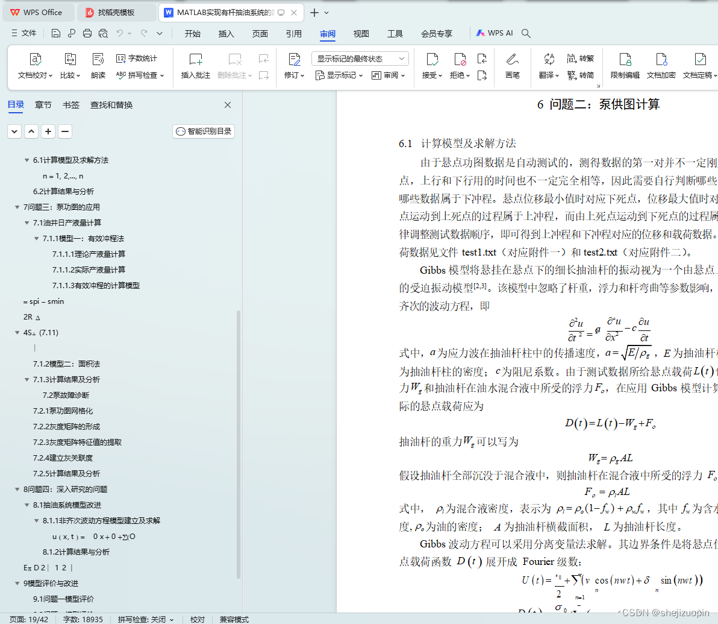Open the 翻译 translate tool

click(x=549, y=66)
